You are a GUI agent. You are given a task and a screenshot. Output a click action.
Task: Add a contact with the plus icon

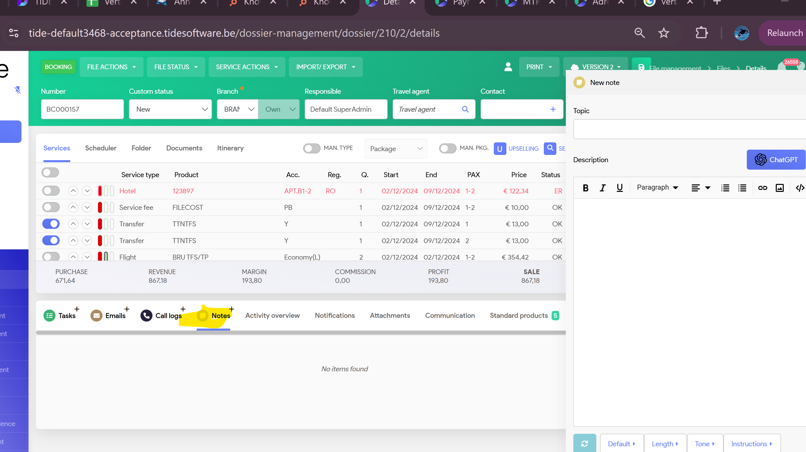point(553,109)
